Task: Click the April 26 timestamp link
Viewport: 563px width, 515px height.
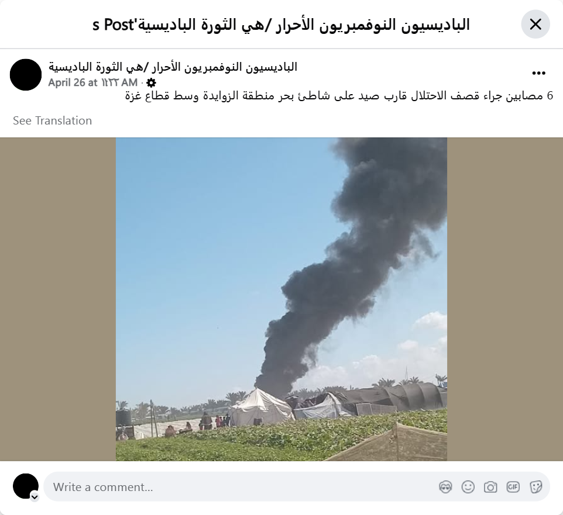Action: click(93, 82)
